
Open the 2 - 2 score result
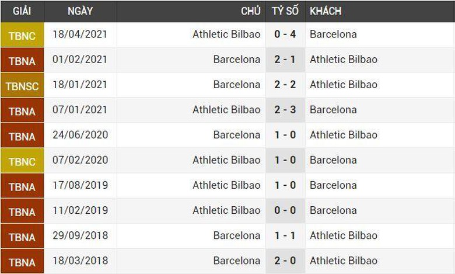coord(285,85)
